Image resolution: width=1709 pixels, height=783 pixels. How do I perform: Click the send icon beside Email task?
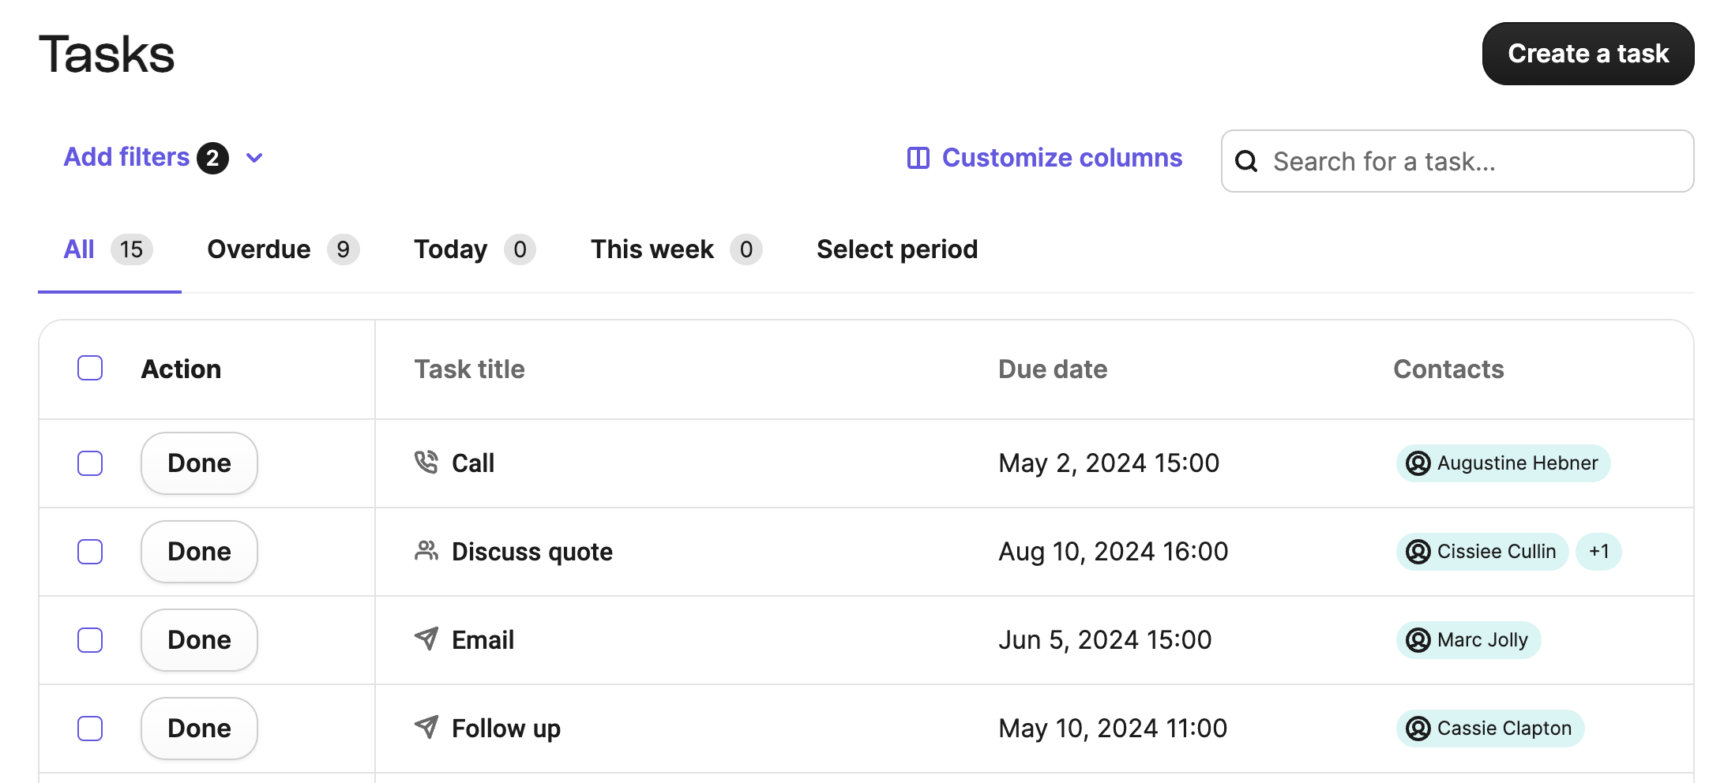click(426, 639)
